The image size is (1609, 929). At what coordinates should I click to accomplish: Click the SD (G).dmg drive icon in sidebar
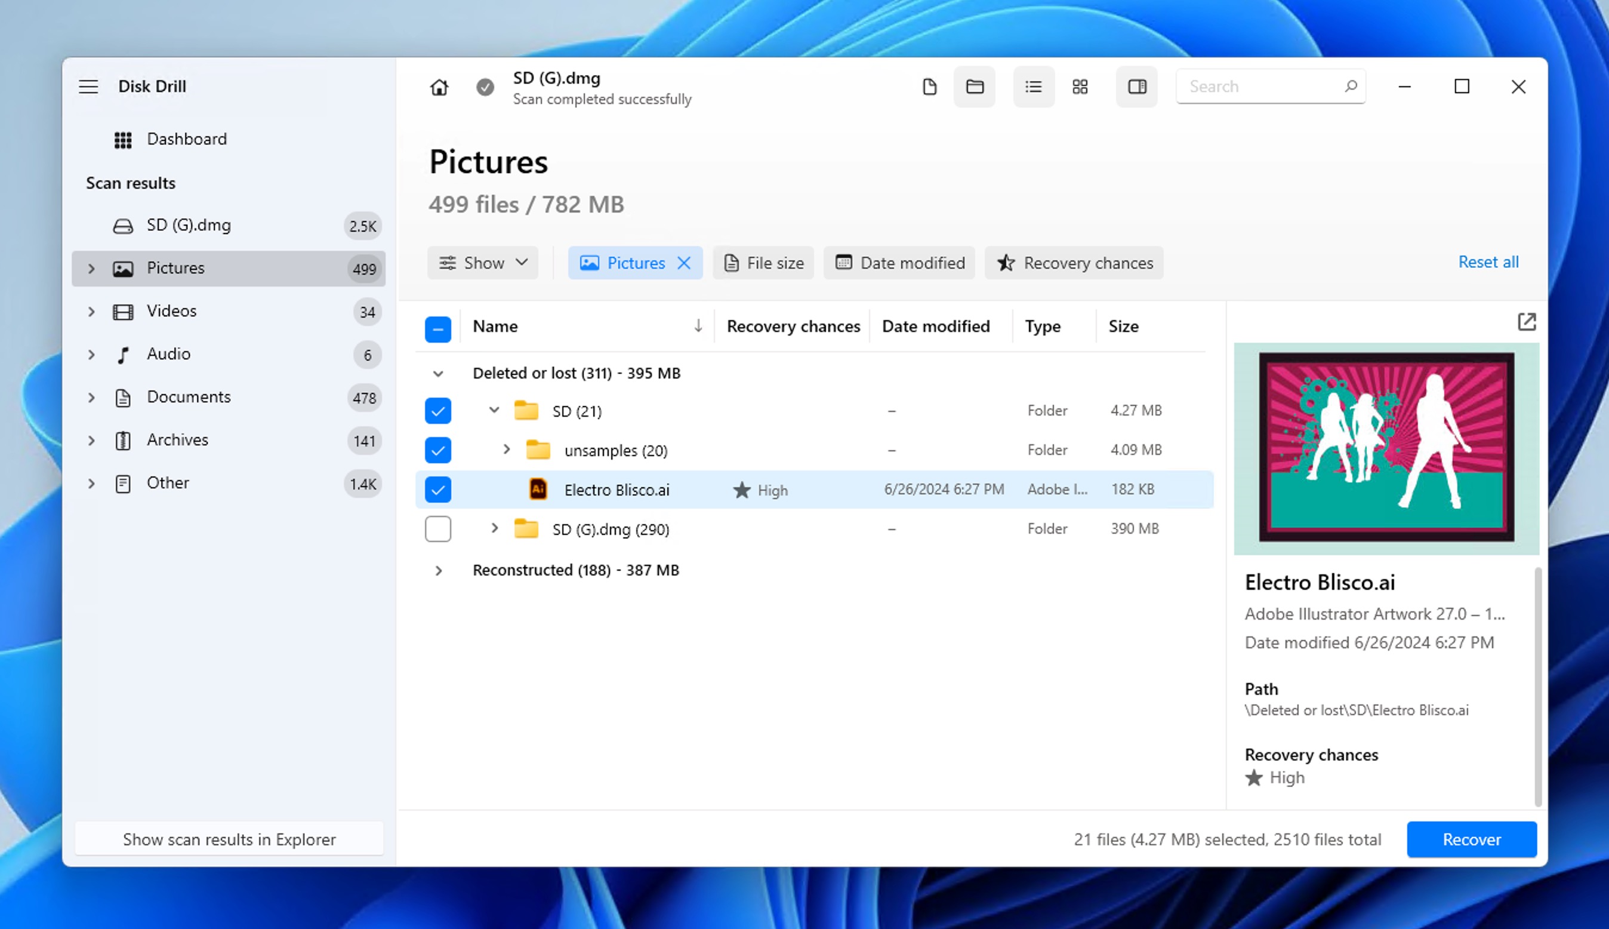coord(123,226)
